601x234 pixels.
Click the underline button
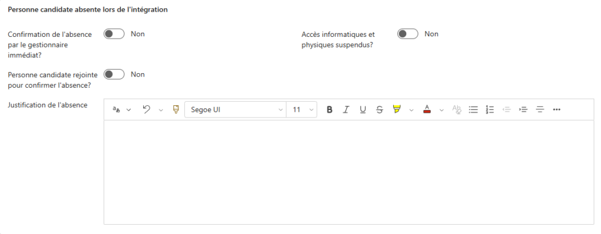pyautogui.click(x=363, y=109)
